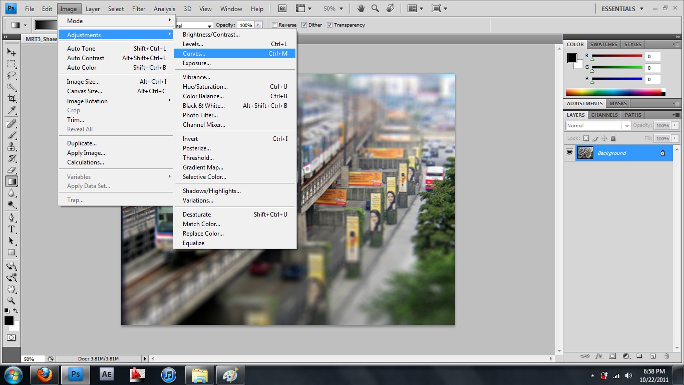Open the zoom level dropdown in application bar
The height and width of the screenshot is (385, 684).
(333, 9)
